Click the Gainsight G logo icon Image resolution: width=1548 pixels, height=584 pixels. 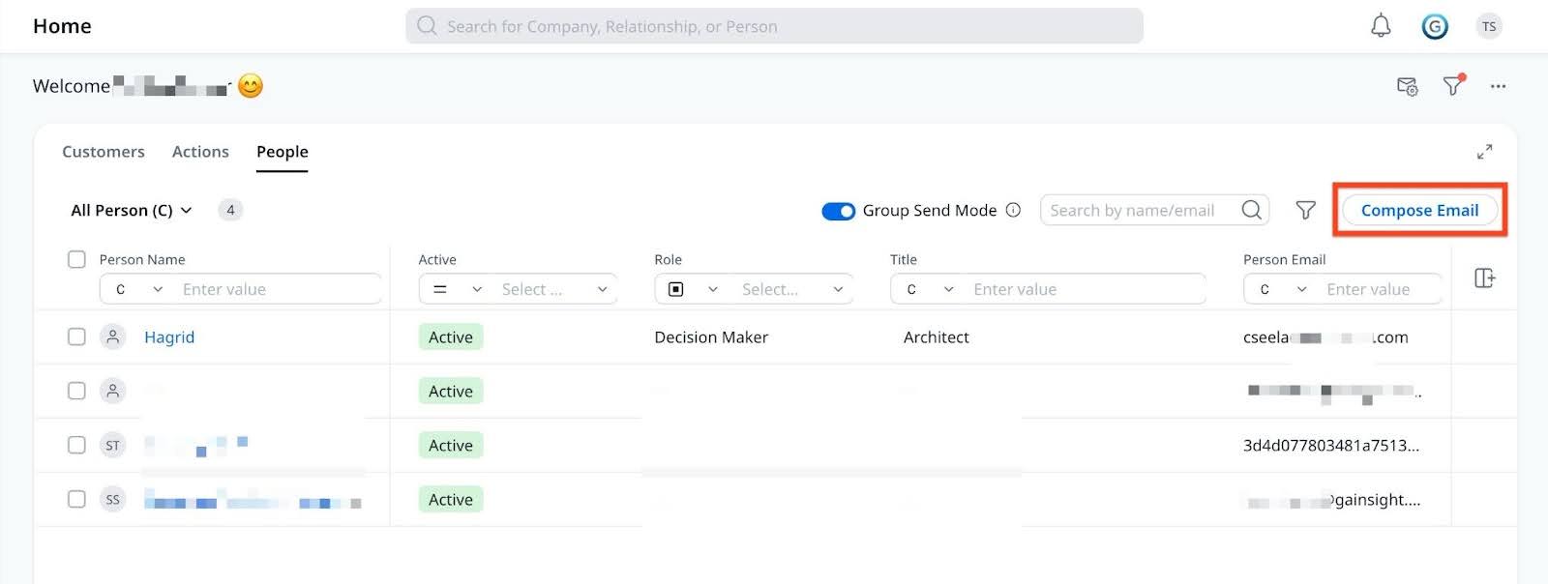pos(1435,26)
